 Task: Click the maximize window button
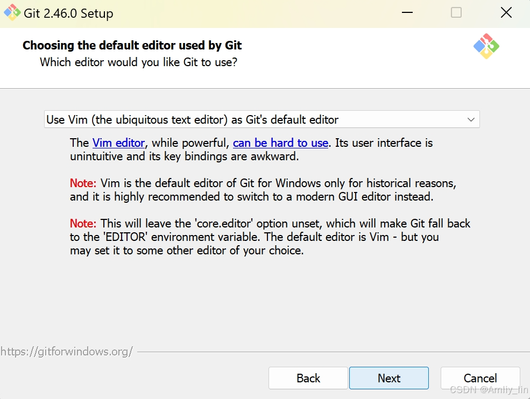point(456,13)
